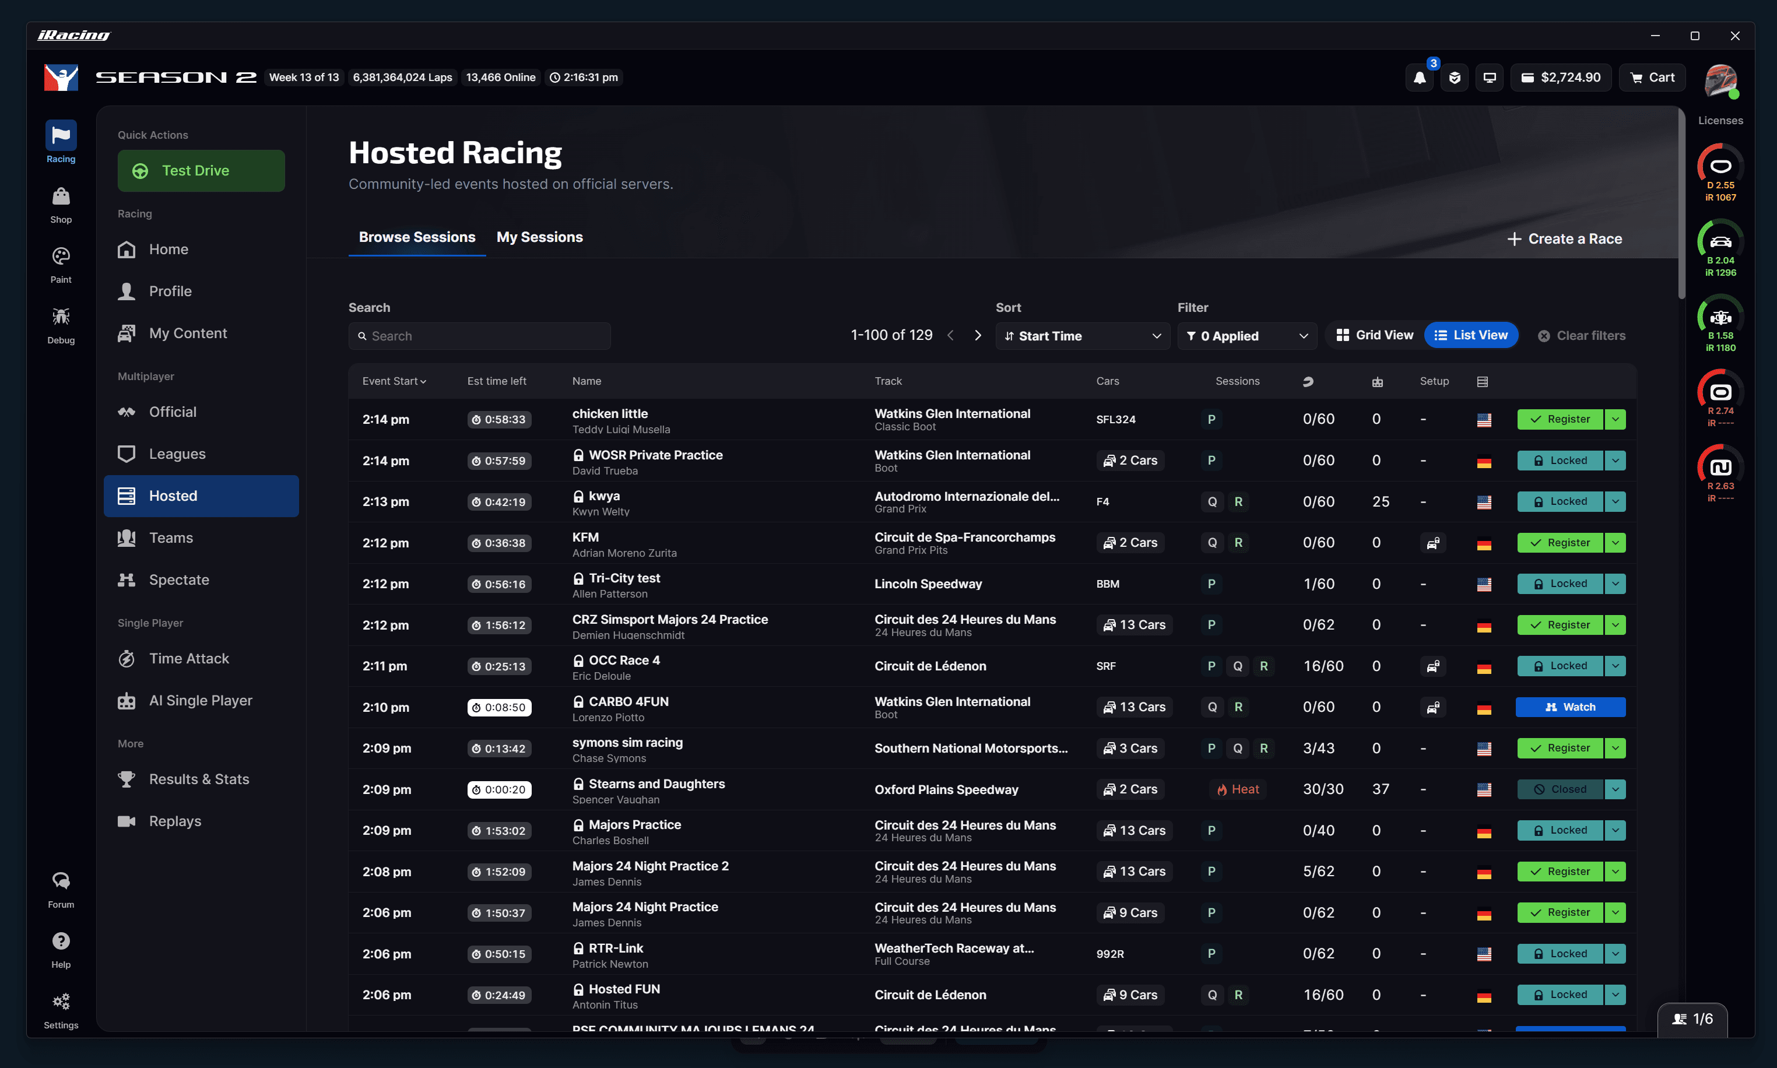Open the notifications bell icon
This screenshot has height=1068, width=1777.
1418,78
